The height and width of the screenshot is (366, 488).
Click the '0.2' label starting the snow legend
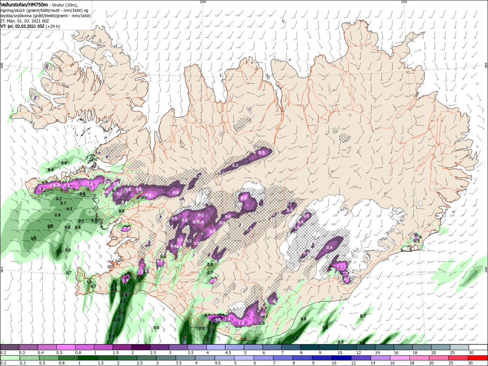click(x=3, y=353)
